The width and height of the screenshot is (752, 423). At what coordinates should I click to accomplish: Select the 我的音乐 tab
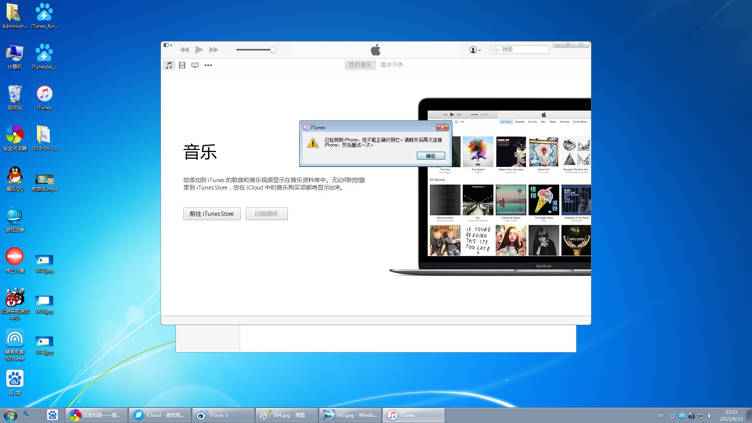[x=360, y=65]
